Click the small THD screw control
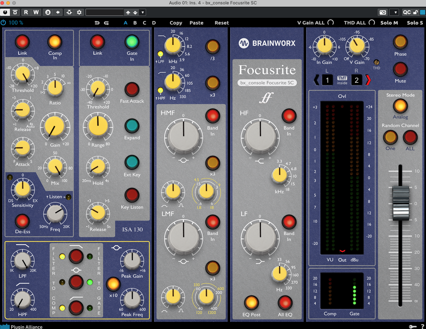 pyautogui.click(x=376, y=62)
